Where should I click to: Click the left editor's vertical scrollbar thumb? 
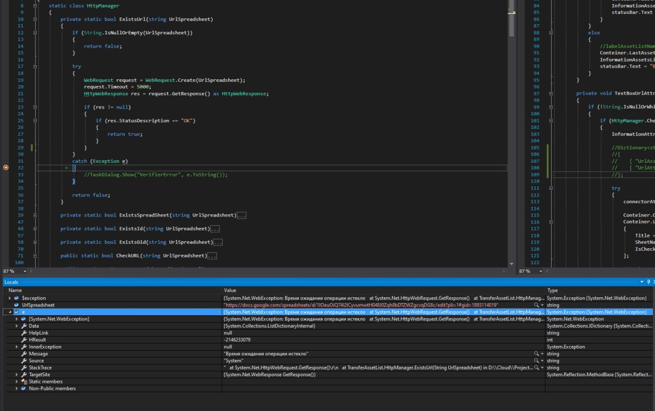click(512, 20)
